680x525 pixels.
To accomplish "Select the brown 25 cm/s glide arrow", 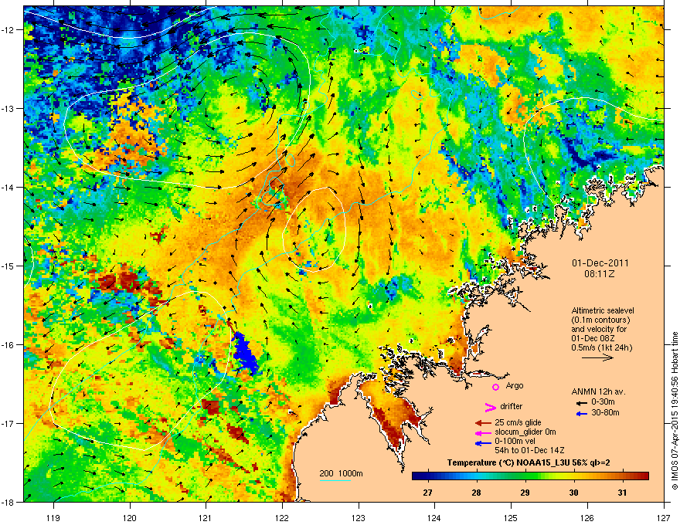I will click(483, 423).
